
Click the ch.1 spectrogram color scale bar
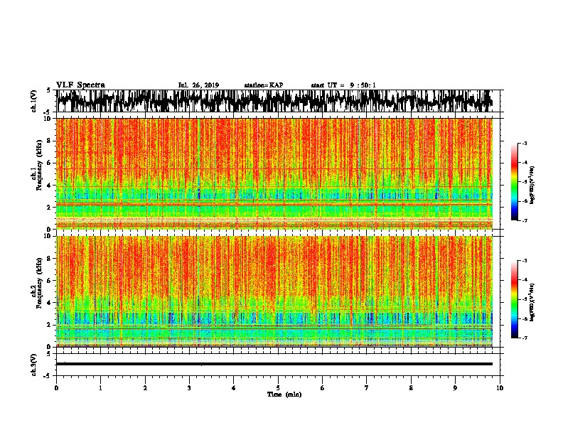coord(514,182)
